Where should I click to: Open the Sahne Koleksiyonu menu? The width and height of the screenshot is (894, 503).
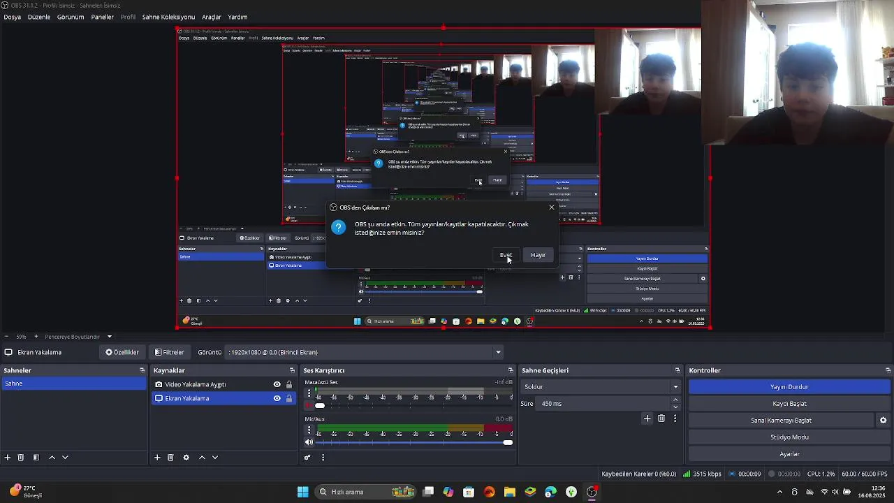[168, 17]
